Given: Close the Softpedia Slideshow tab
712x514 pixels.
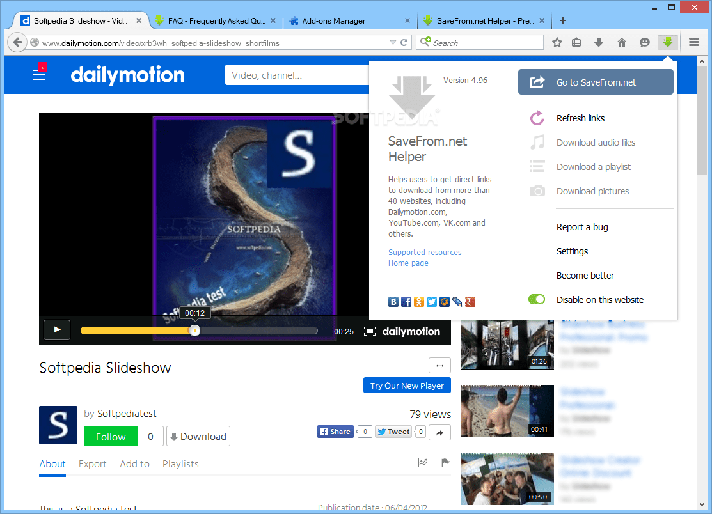Looking at the screenshot, I should point(139,20).
